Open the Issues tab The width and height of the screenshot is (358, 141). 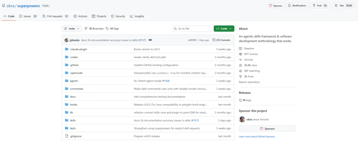click(28, 16)
